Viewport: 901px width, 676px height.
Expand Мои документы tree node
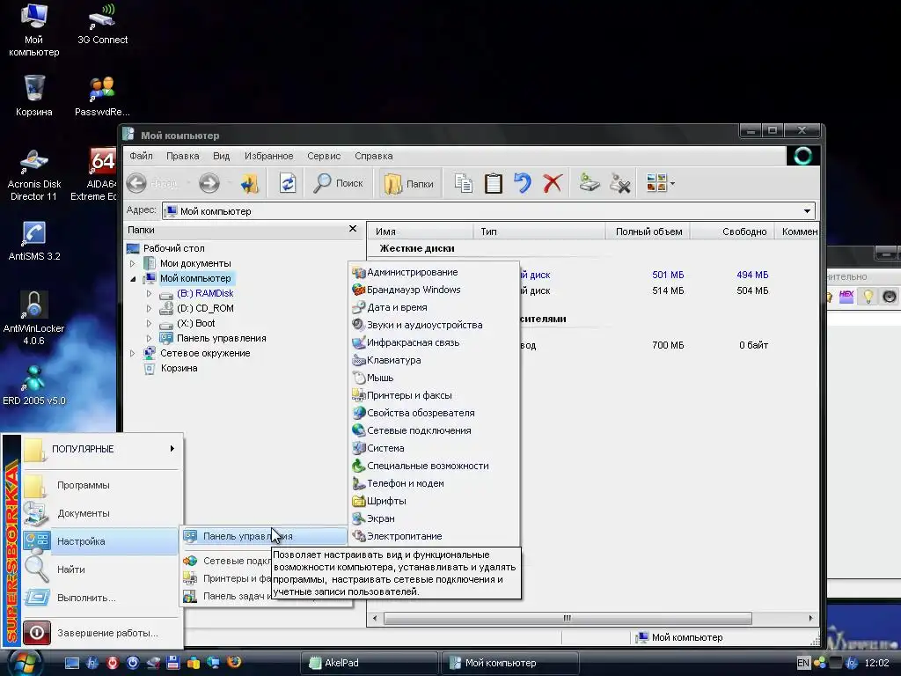click(x=133, y=264)
